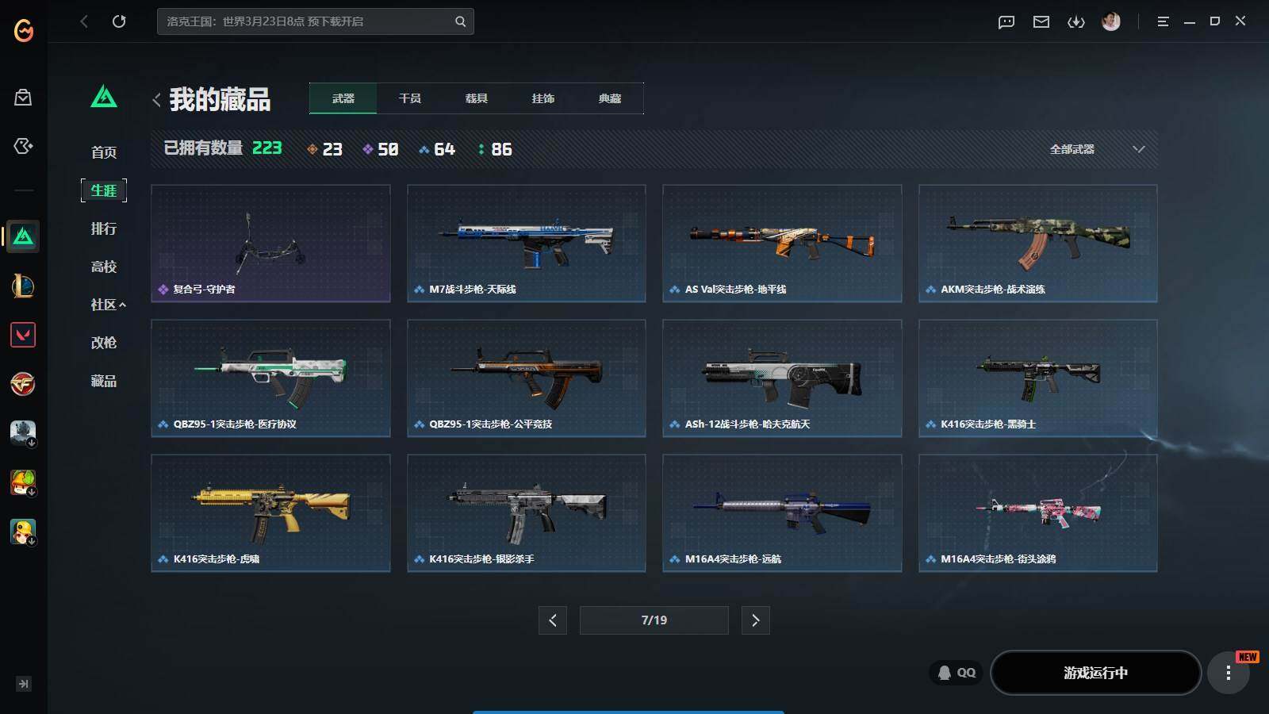Select the K416突击步枪-黑骑士 card
The image size is (1269, 714).
1038,378
